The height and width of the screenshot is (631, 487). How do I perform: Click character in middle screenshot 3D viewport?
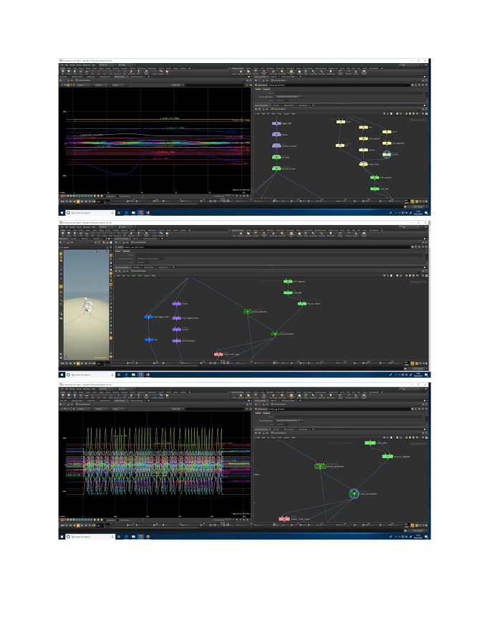(86, 305)
